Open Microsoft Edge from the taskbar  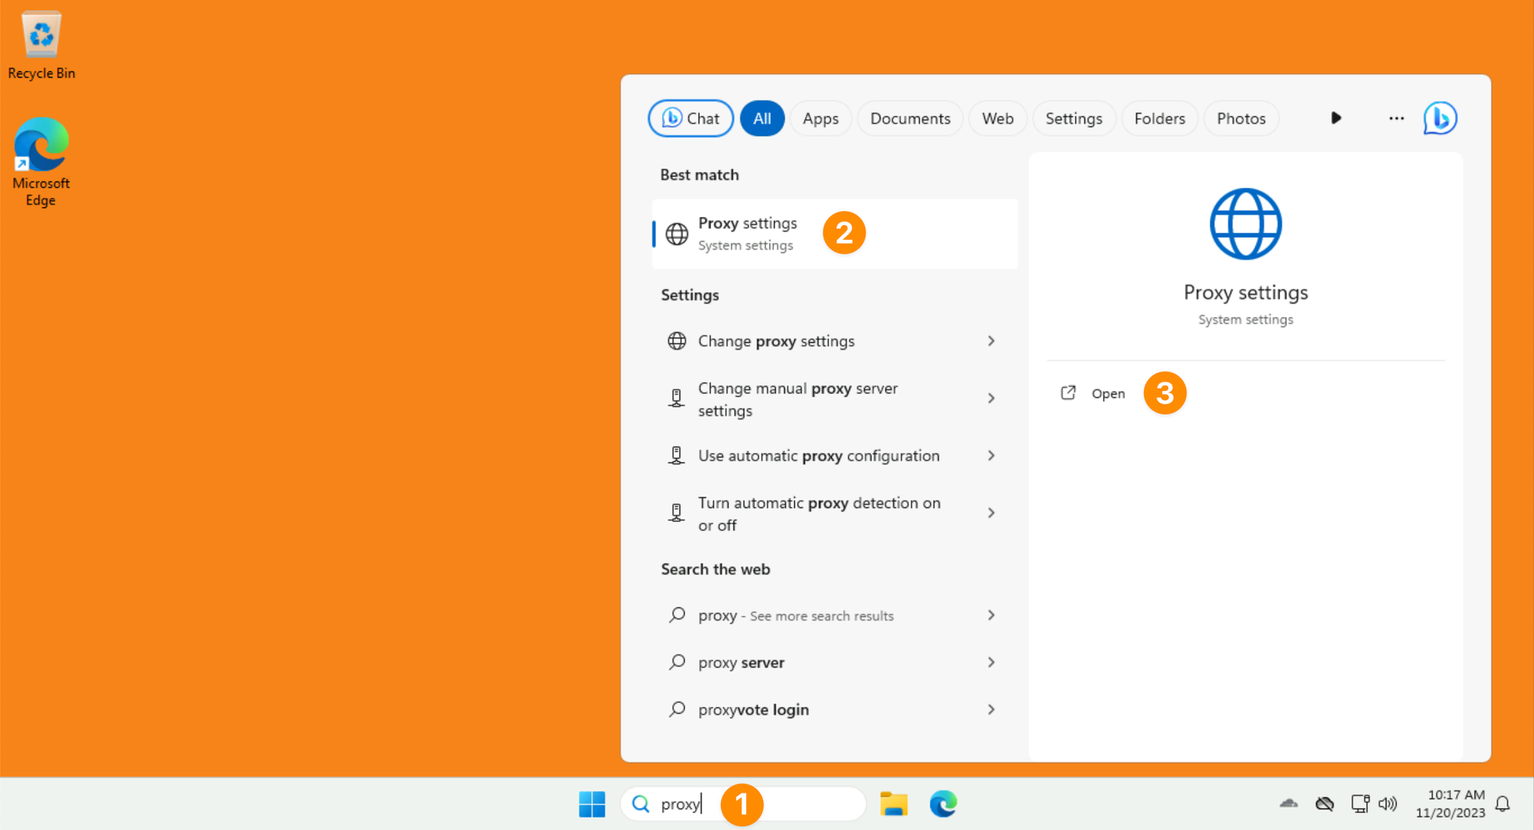pyautogui.click(x=943, y=804)
